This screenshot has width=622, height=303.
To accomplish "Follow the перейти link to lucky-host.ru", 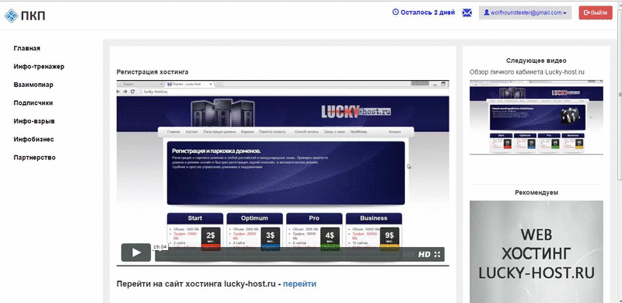I will 299,284.
